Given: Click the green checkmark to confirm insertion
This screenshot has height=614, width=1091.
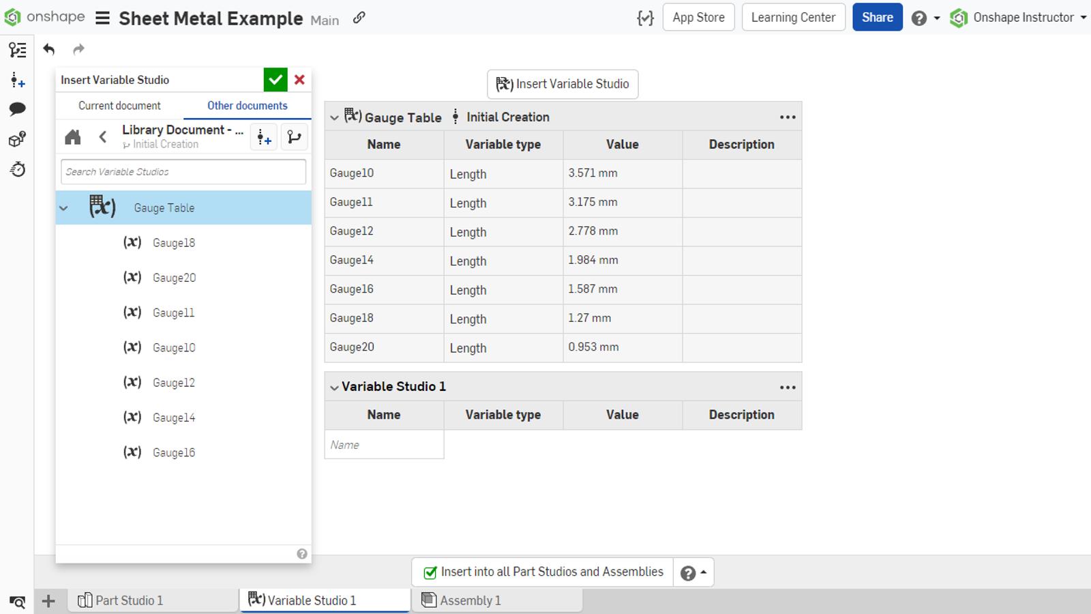Looking at the screenshot, I should coord(275,80).
